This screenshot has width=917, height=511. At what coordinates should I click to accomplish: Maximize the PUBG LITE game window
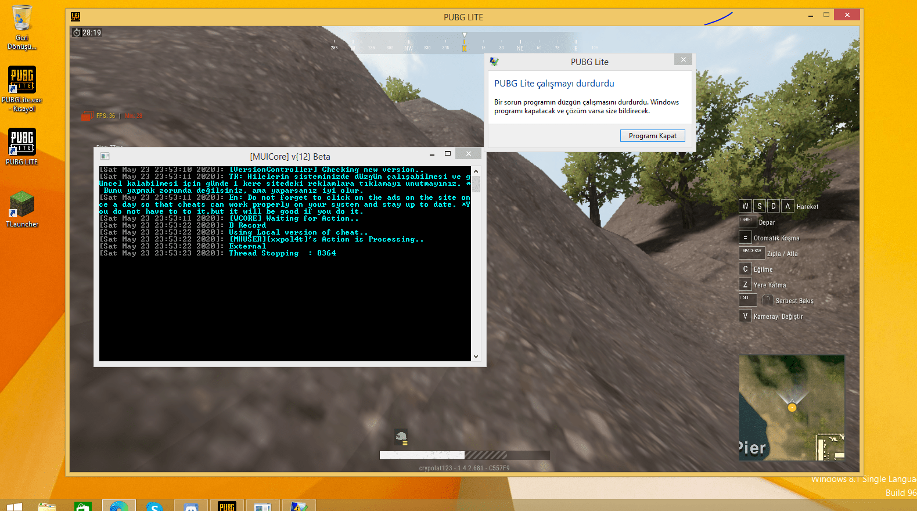tap(826, 15)
